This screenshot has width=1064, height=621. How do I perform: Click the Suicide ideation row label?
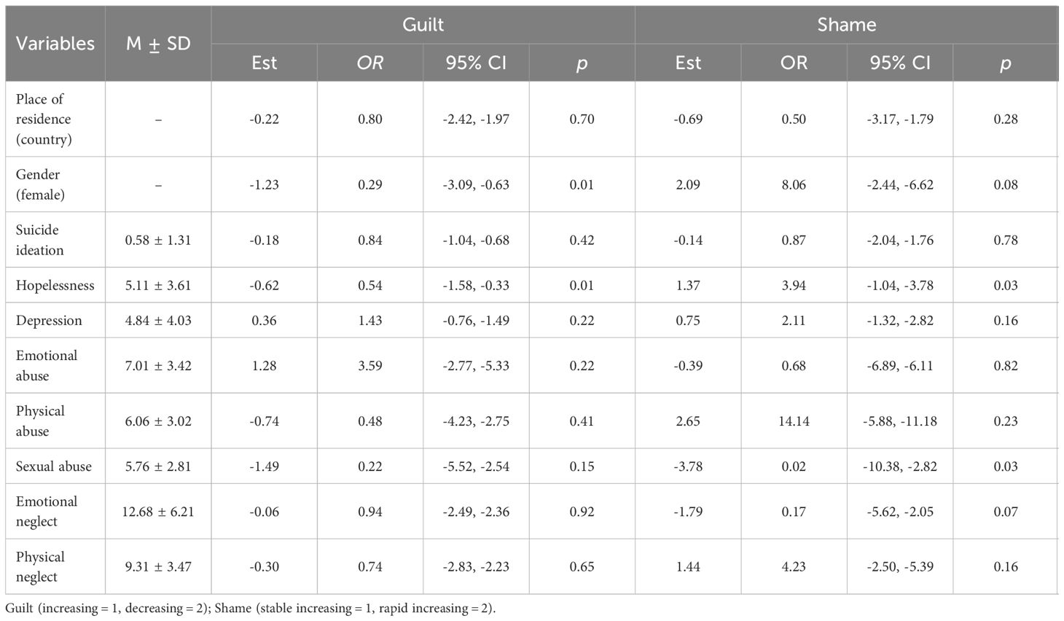tap(39, 240)
